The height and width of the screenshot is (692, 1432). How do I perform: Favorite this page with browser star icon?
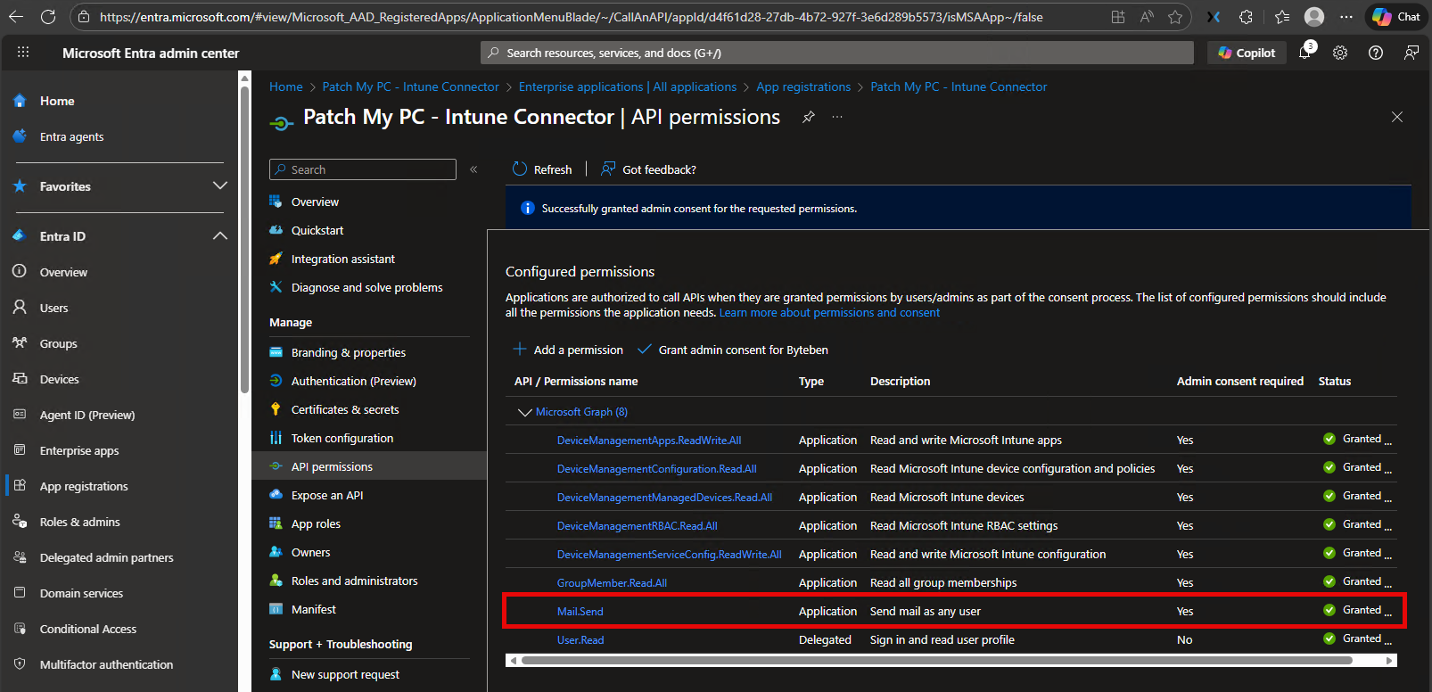point(1175,17)
